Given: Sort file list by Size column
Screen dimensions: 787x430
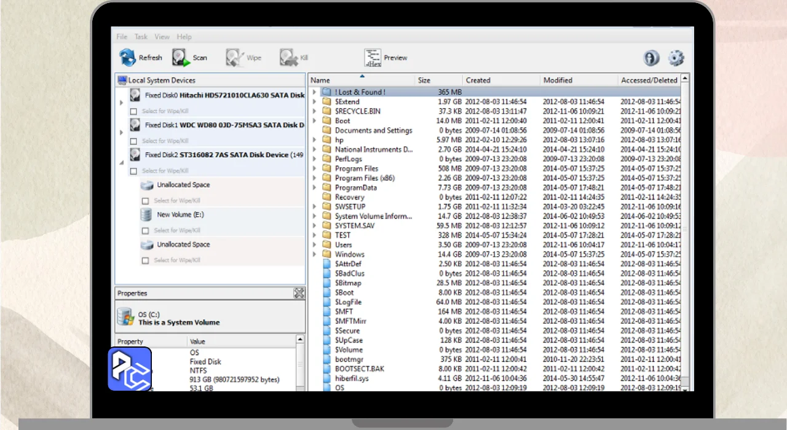Looking at the screenshot, I should coord(424,80).
